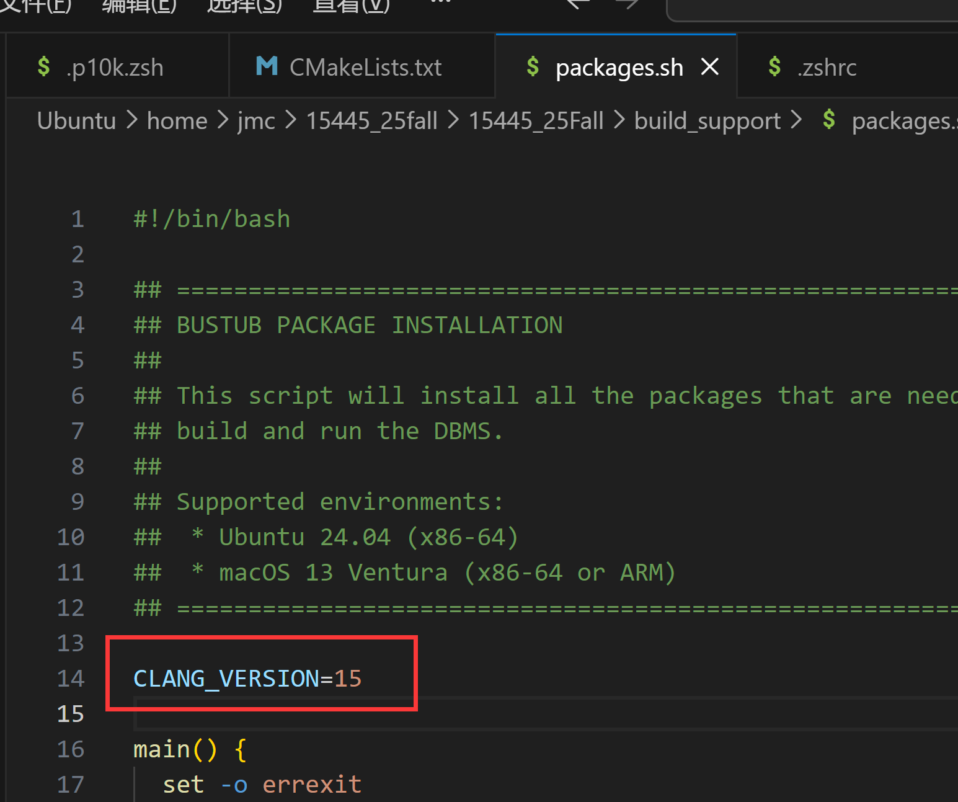Click breadcrumb chevron after build_support
Screen dimensions: 958x802
coord(796,120)
